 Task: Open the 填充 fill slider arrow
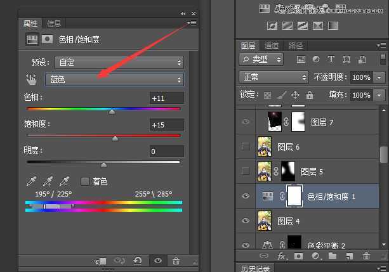(379, 95)
